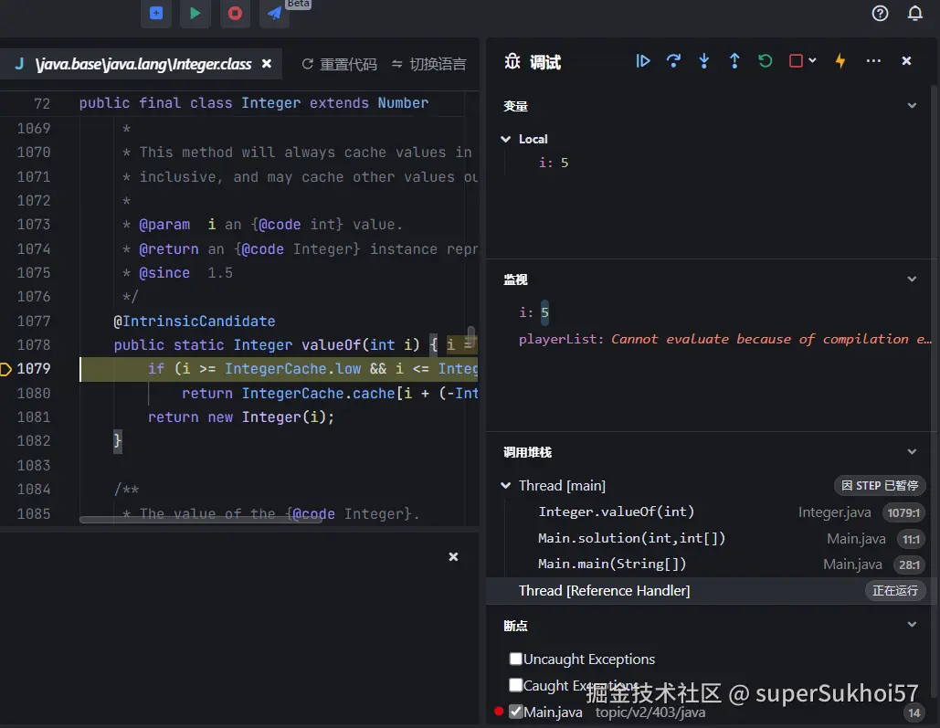The image size is (940, 728).
Task: Click red breakpoint dot beside Main.java
Action: point(499,712)
